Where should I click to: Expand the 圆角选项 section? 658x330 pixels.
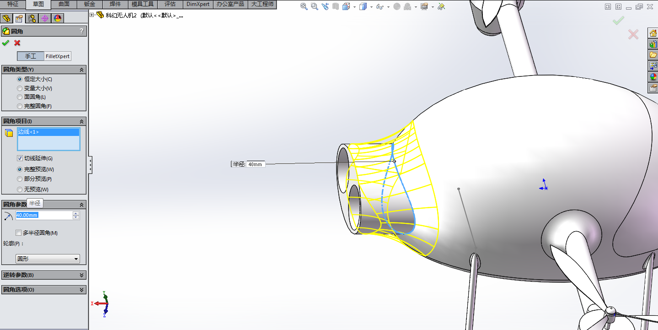[43, 290]
